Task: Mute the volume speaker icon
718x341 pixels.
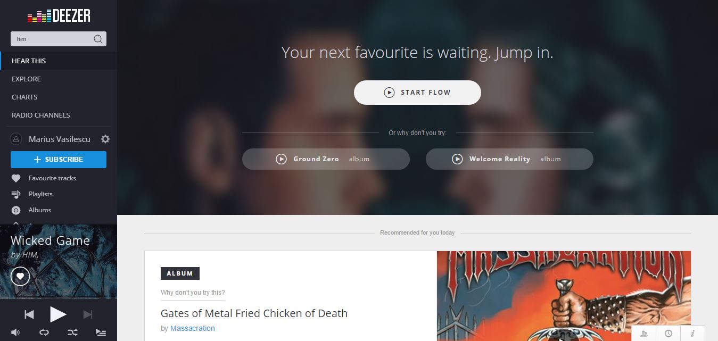Action: [x=15, y=332]
